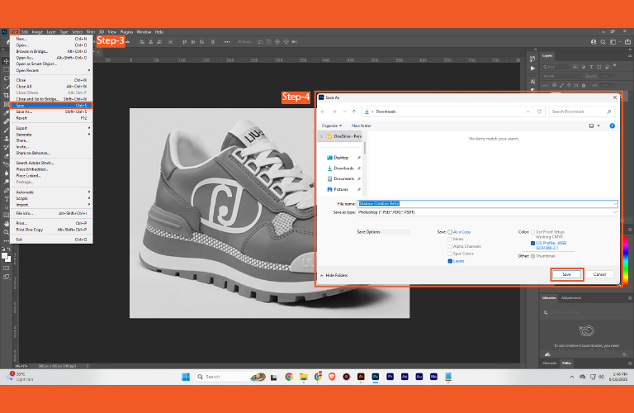Expand the OneDrive tree item
The image size is (634, 413).
[321, 135]
